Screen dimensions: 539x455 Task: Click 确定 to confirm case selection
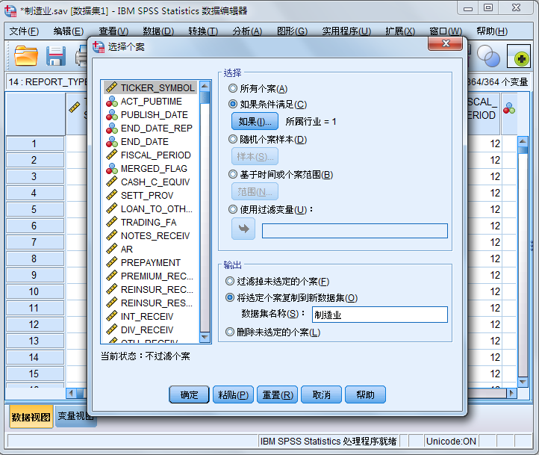(x=189, y=394)
